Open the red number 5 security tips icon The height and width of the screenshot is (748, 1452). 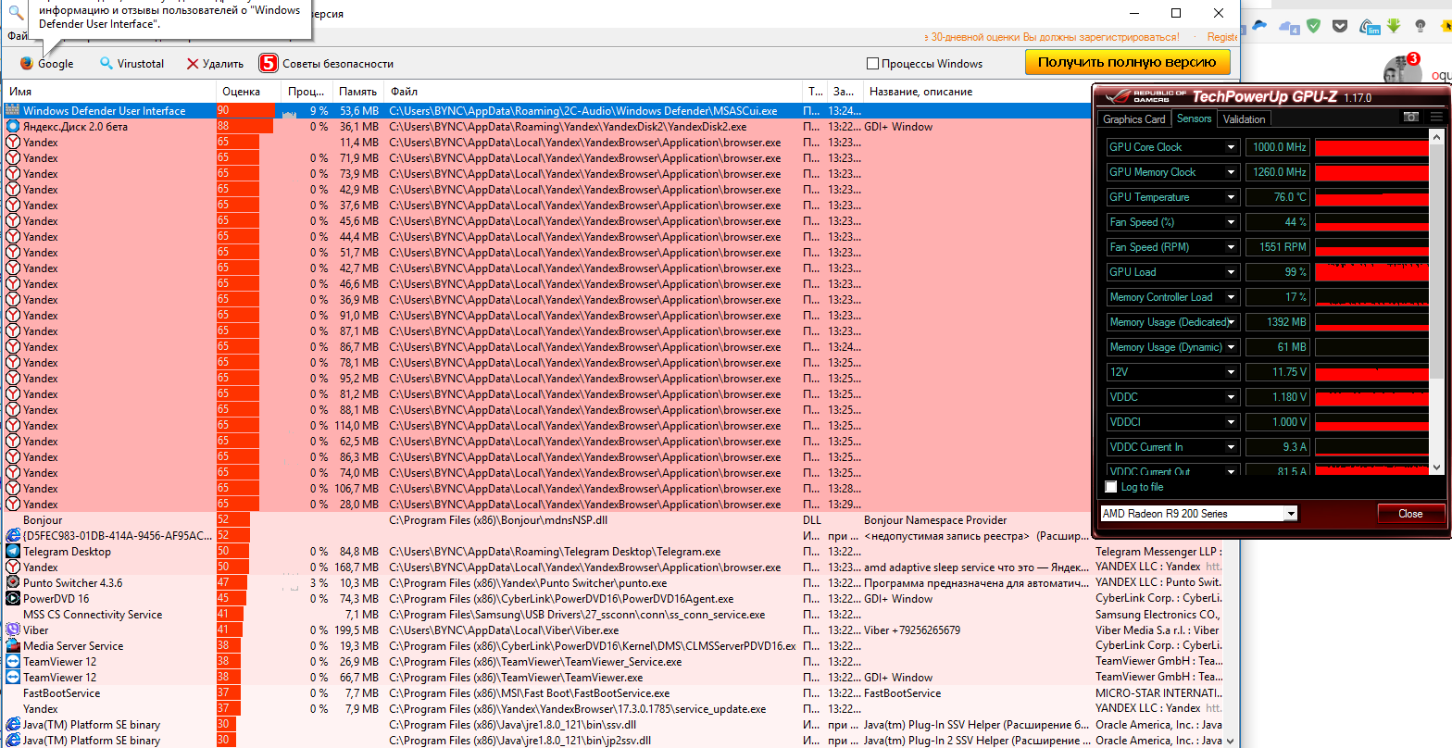pyautogui.click(x=269, y=64)
